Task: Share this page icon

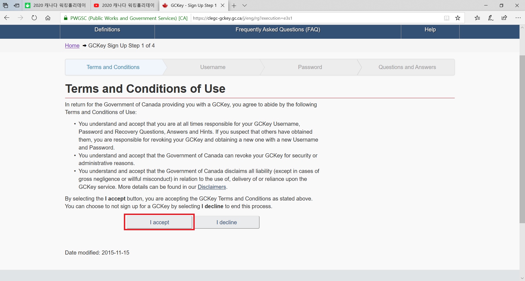Action: tap(504, 18)
